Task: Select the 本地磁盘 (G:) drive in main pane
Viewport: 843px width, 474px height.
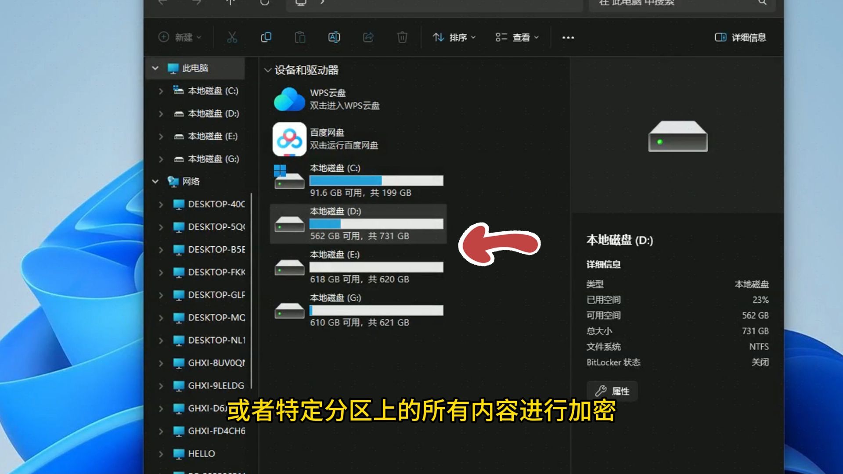Action: (x=358, y=310)
